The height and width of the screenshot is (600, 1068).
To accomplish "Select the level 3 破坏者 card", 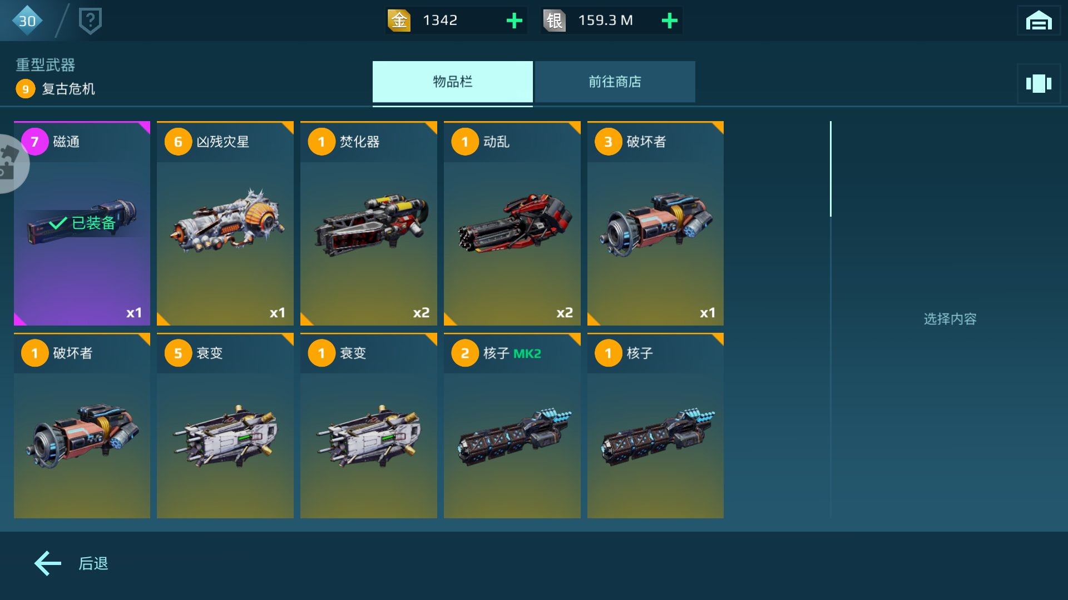I will (x=655, y=223).
